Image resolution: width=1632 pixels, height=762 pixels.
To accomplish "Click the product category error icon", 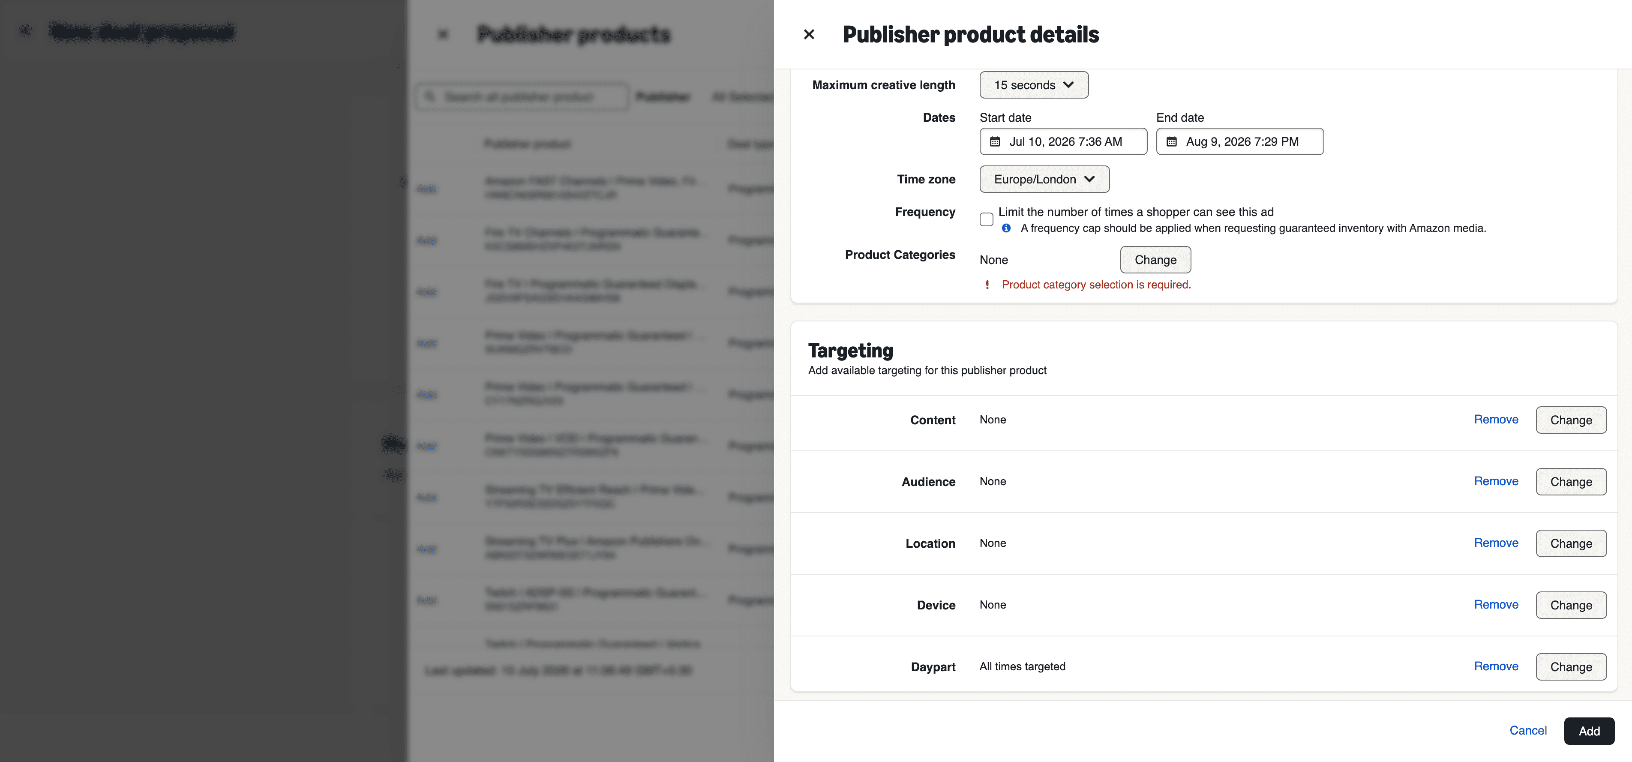I will click(x=987, y=285).
